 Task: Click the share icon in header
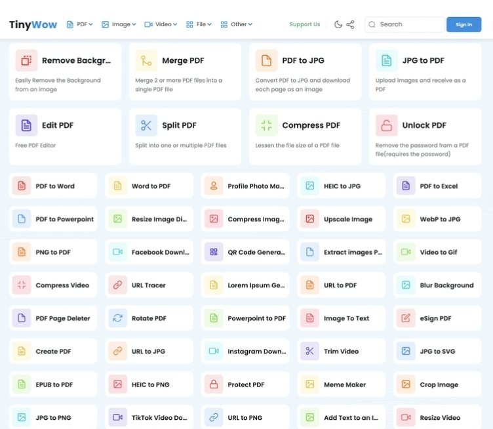pyautogui.click(x=350, y=24)
